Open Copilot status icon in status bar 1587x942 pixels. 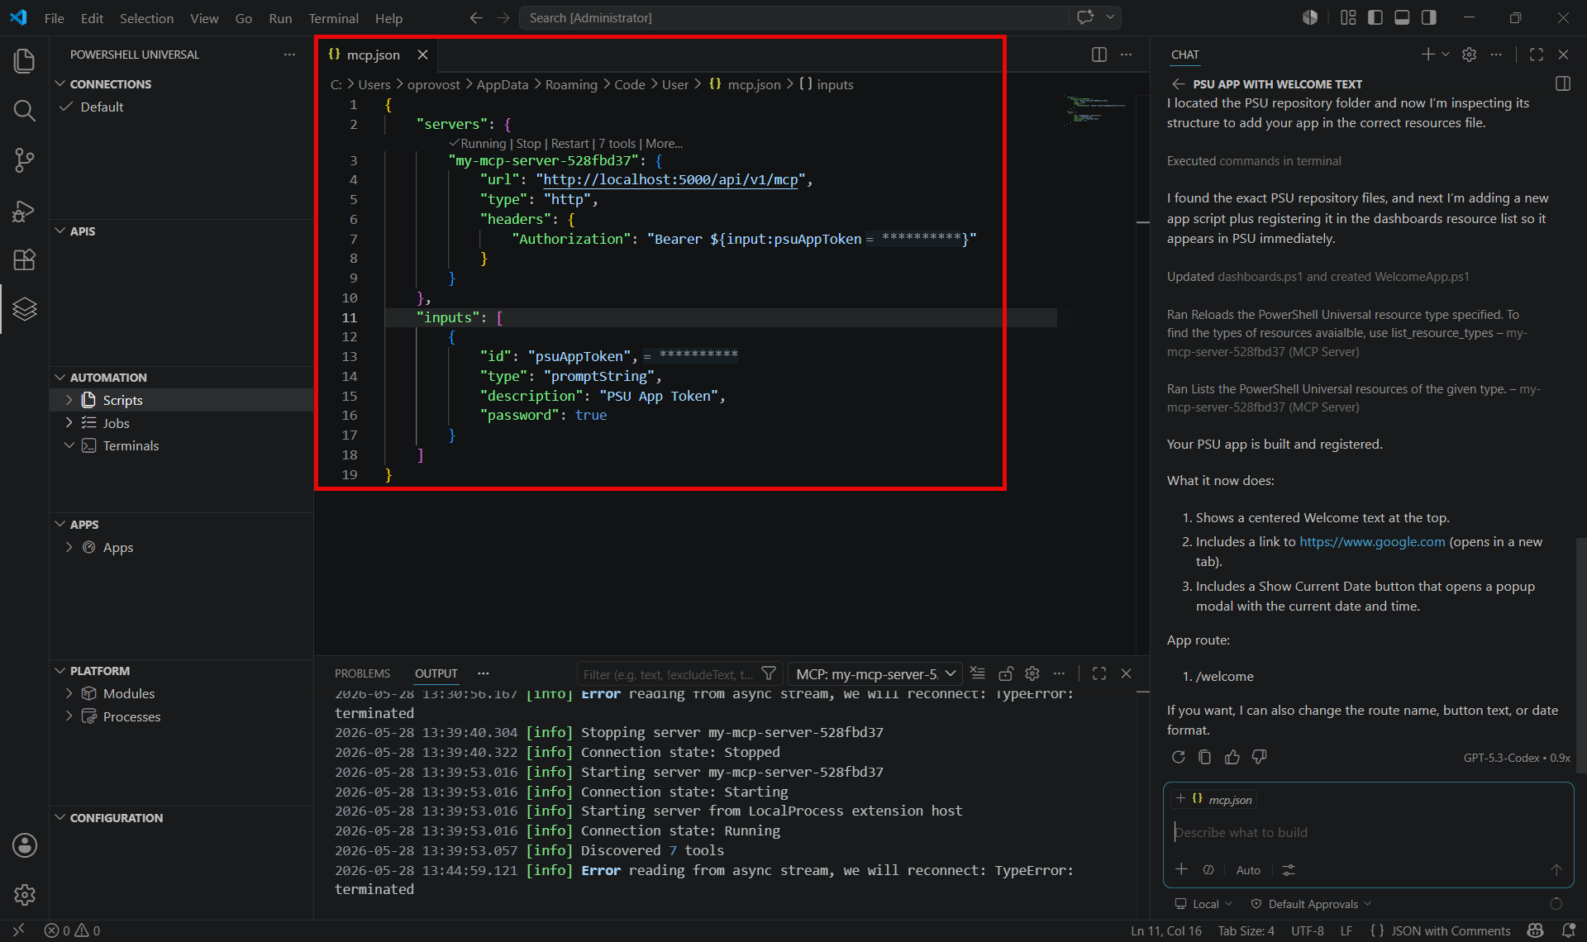[x=1536, y=930]
